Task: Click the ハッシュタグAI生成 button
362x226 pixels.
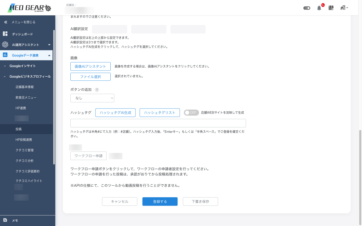Action: click(x=115, y=112)
